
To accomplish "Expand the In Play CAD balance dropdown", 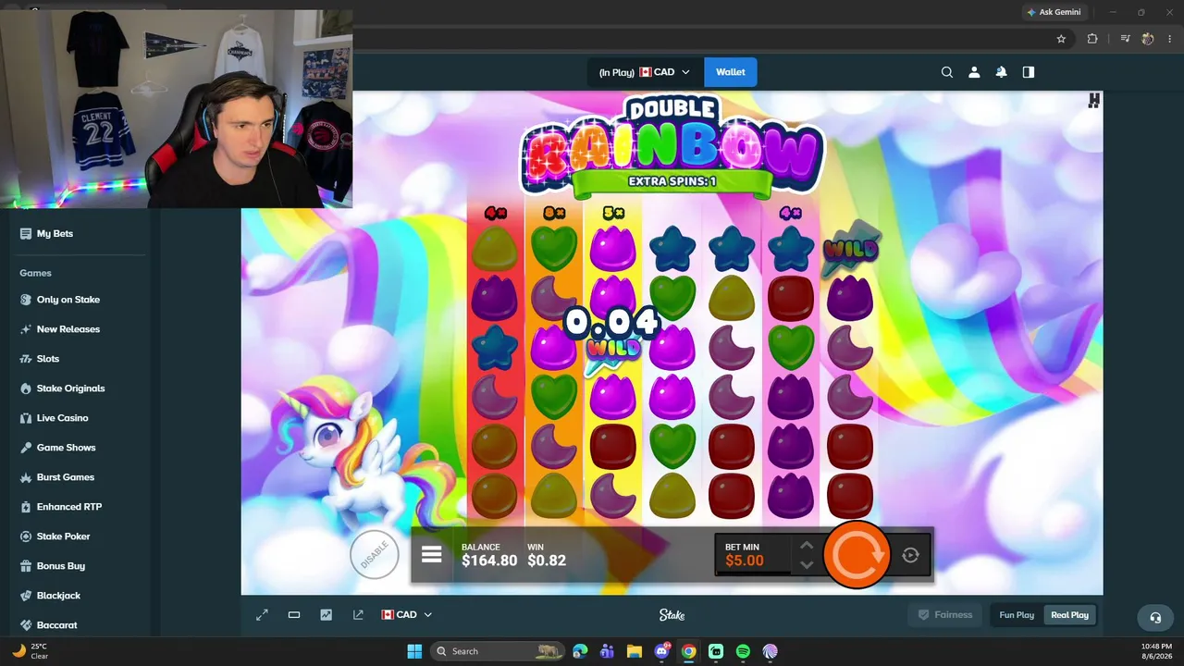I will pos(645,72).
